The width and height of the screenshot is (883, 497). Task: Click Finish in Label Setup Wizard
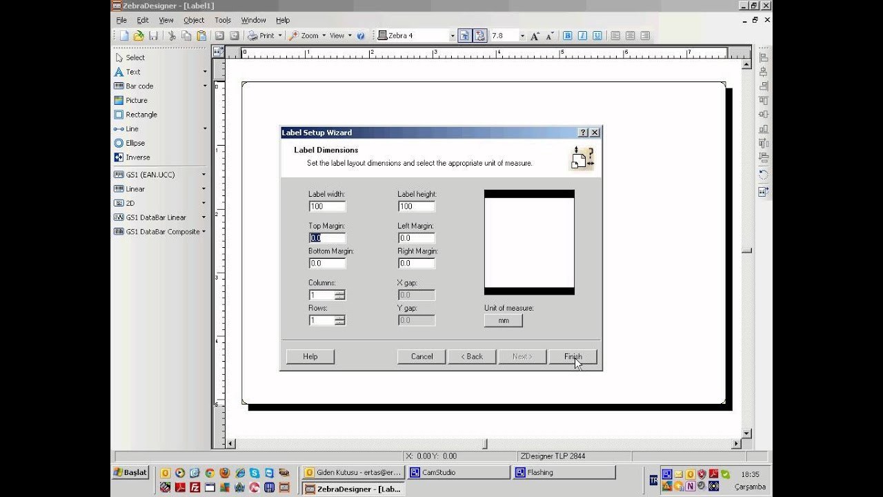click(573, 357)
